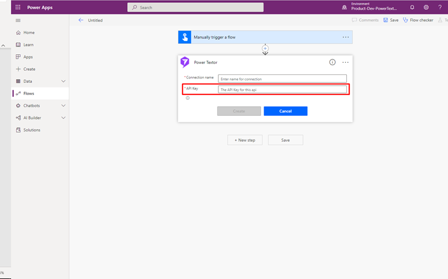Click the Create connection button
Screen dimensions: 448x279
[239, 111]
